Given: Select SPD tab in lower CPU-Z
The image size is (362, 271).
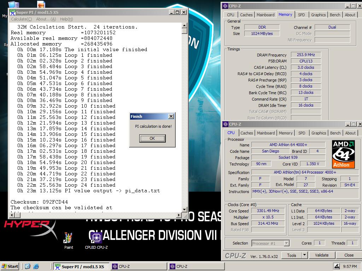Looking at the screenshot, I should pos(302,133).
